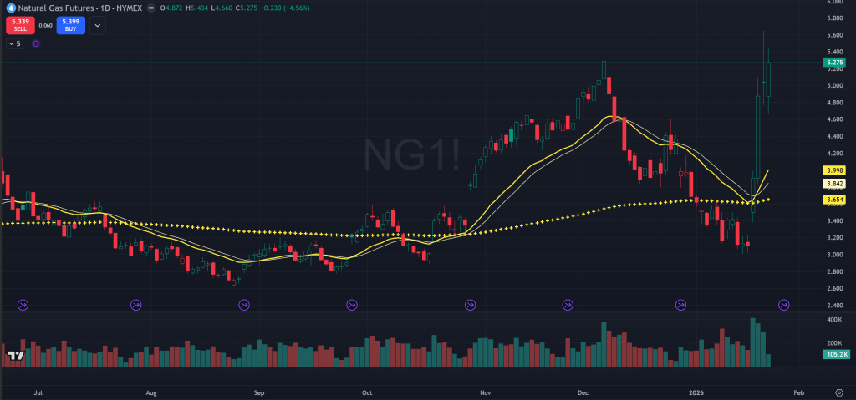Click the volume label 105.2 K
Viewport: 856px width, 400px height.
833,354
